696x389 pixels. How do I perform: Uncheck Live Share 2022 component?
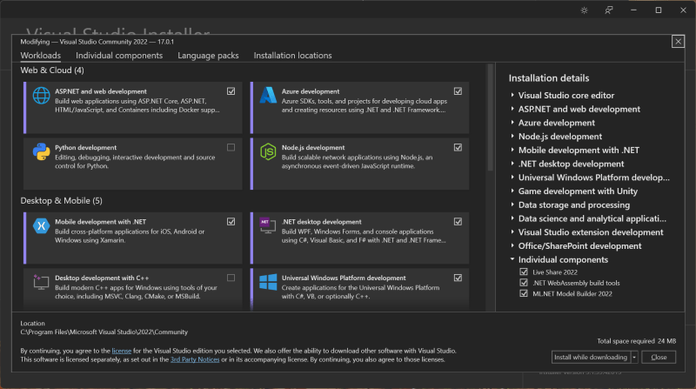point(524,272)
